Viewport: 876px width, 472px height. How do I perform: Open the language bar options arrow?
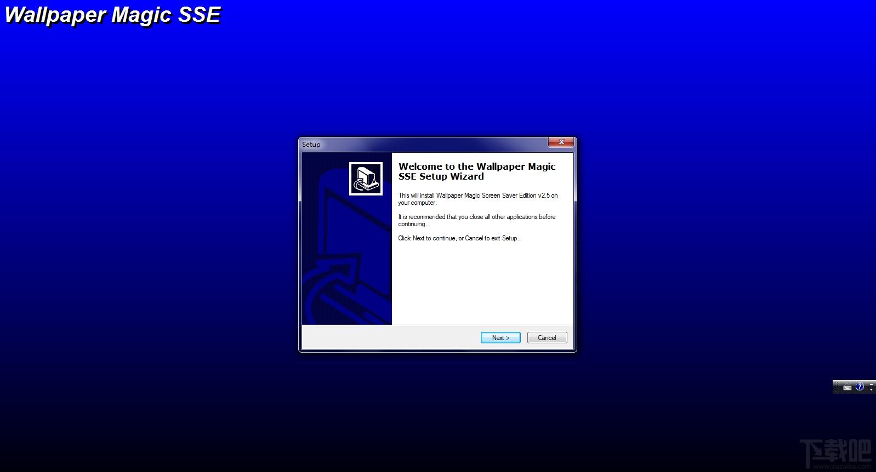pos(871,390)
